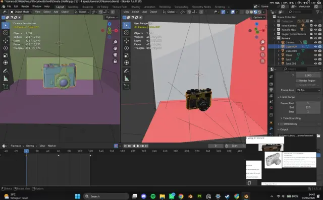Switch right viewport to rendered shading
The image size is (323, 200).
tap(259, 12)
